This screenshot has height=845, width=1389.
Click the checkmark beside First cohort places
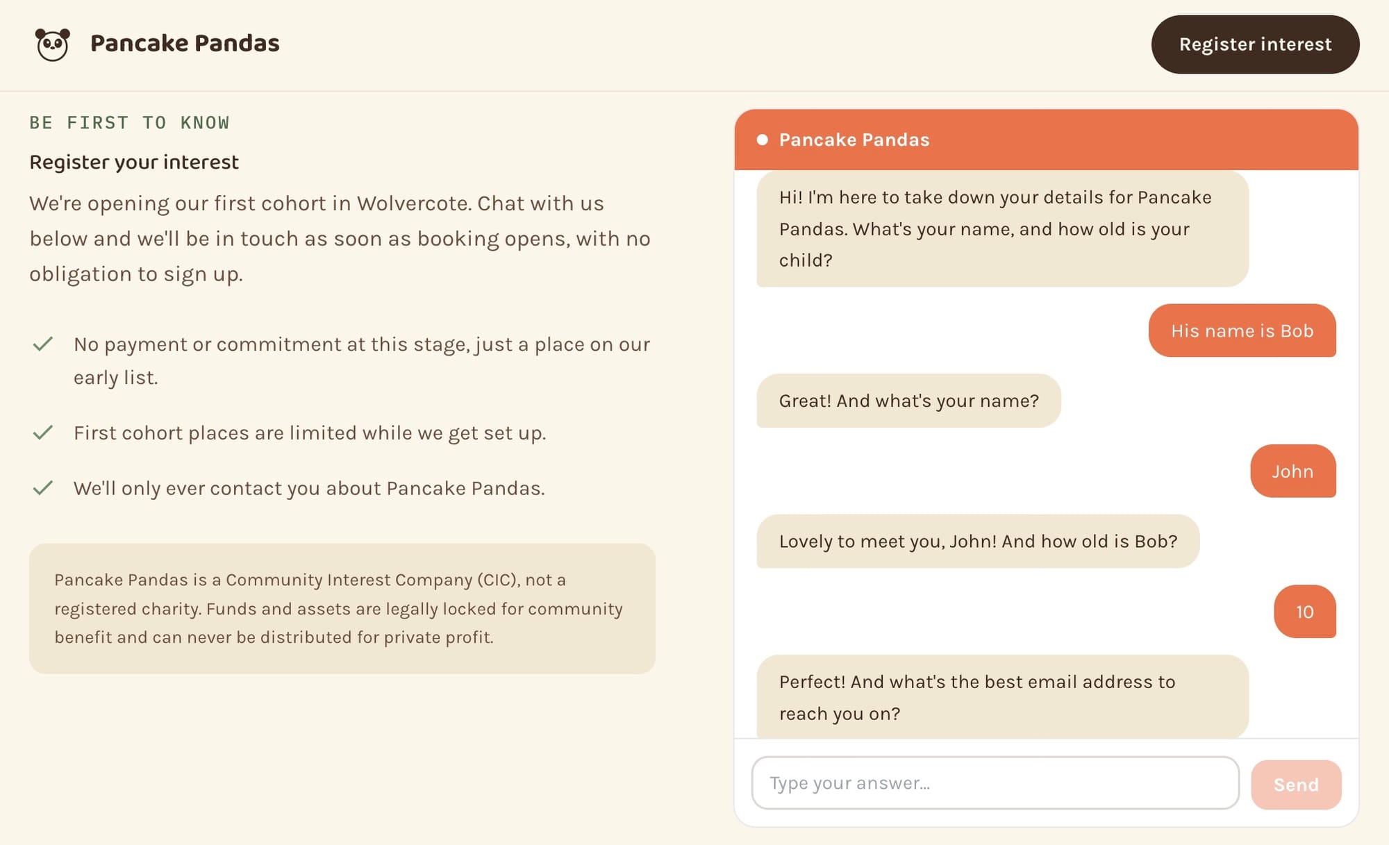pyautogui.click(x=43, y=433)
